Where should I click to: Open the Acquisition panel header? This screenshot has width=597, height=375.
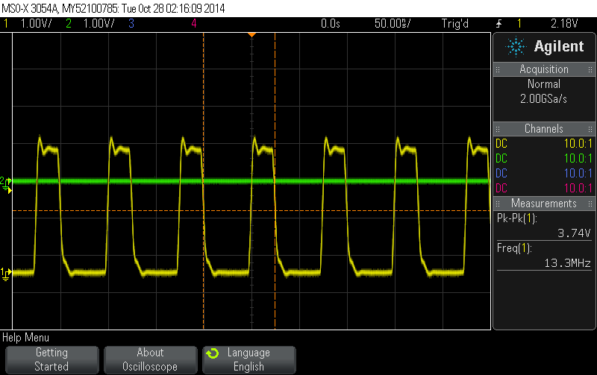[544, 69]
